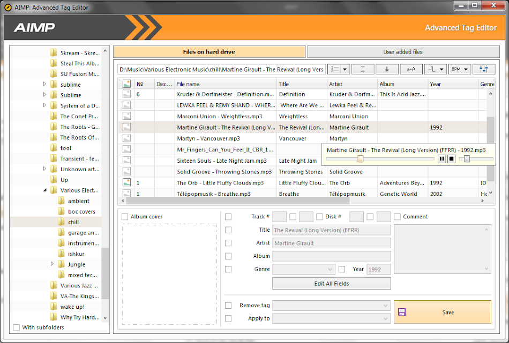Click cover icon of Solid Groove row
This screenshot has width=509, height=343.
pos(126,171)
